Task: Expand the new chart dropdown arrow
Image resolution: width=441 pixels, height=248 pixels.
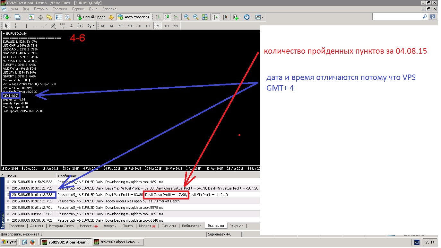Action: point(11,17)
